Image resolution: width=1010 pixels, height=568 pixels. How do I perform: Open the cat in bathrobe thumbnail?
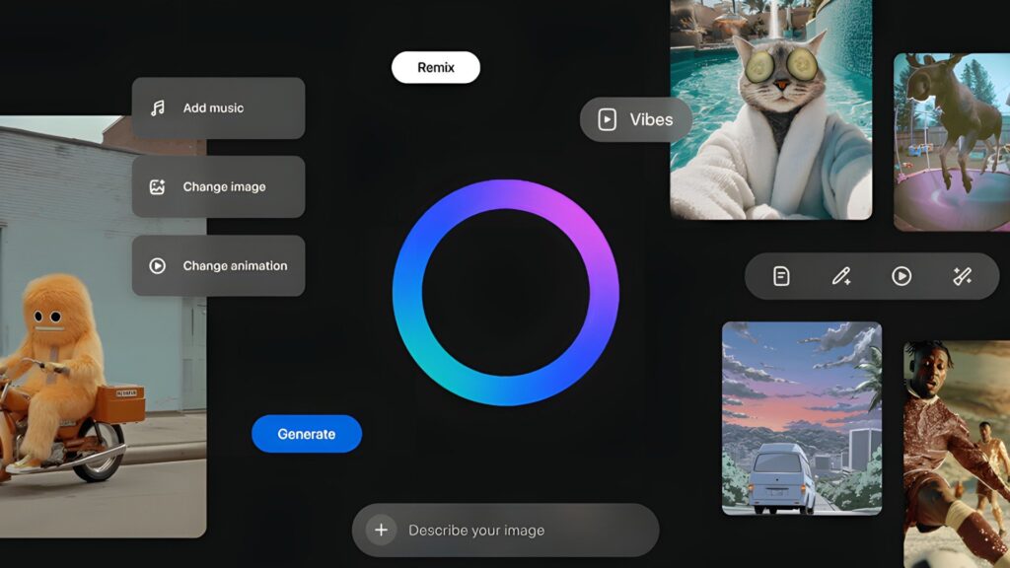(770, 108)
